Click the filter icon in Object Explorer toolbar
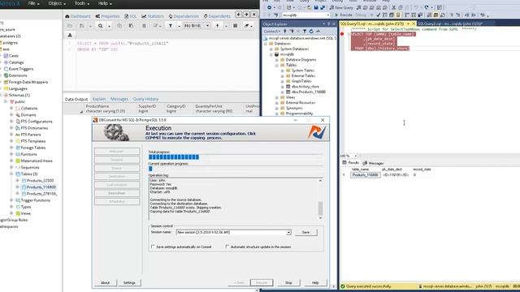Viewport: 520px width, 292px height. click(305, 31)
